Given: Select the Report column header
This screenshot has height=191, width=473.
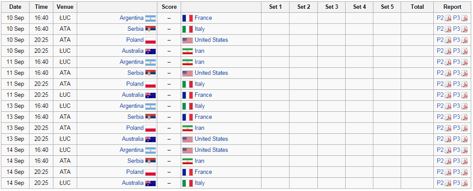Looking at the screenshot, I should tap(452, 7).
